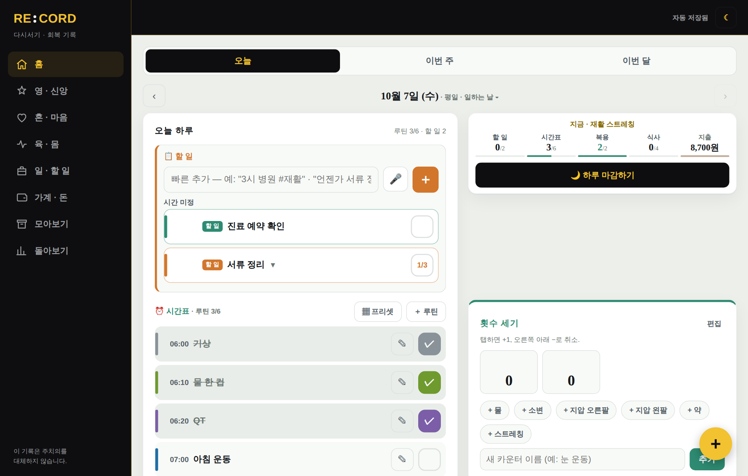Open 육·몸 pulse icon in sidebar
Screen dimensions: 748x476
tap(22, 144)
